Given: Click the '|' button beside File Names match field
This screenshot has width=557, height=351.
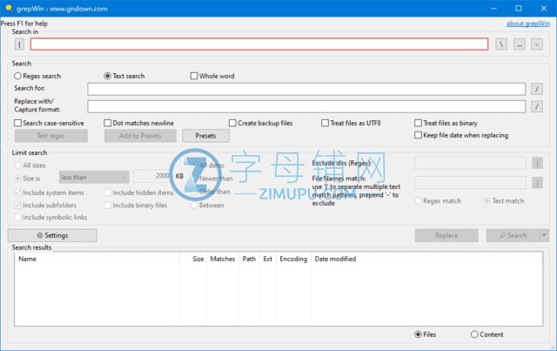Looking at the screenshot, I should tap(538, 183).
